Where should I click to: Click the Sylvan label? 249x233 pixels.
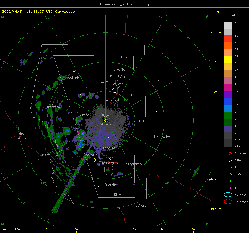(106, 82)
